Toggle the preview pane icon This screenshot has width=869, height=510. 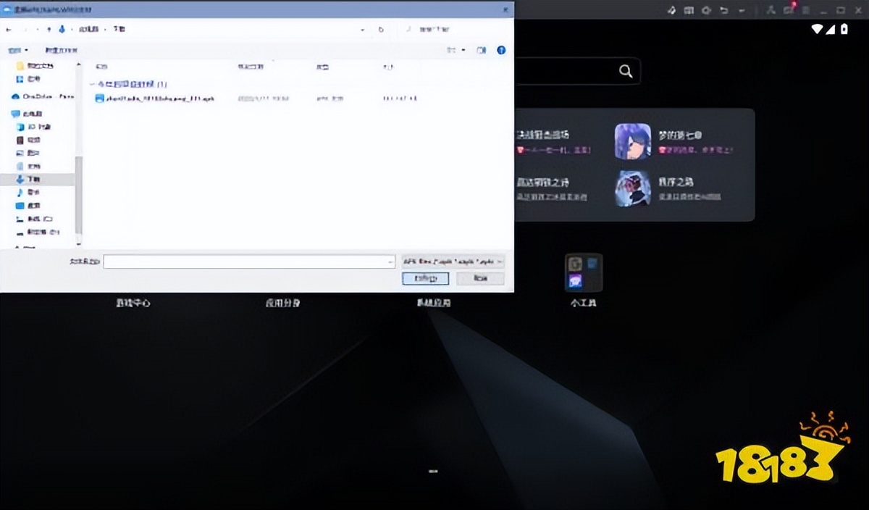(482, 50)
